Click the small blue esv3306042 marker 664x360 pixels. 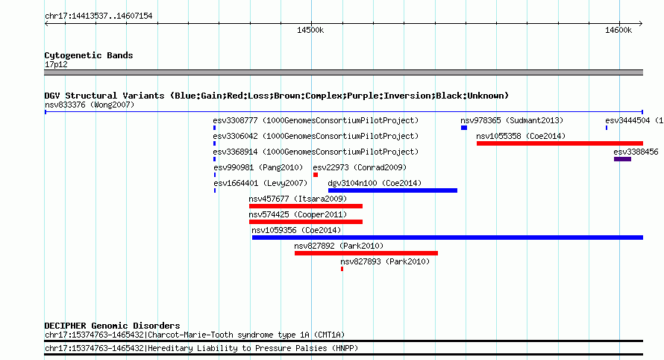coord(215,143)
